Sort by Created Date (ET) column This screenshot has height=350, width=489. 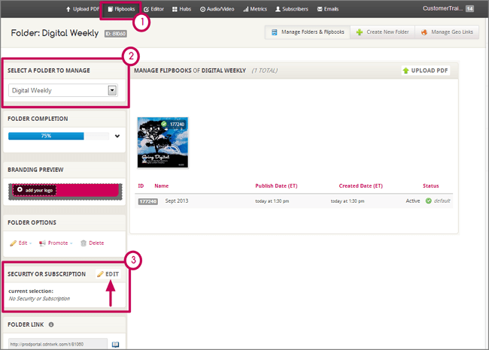click(361, 186)
